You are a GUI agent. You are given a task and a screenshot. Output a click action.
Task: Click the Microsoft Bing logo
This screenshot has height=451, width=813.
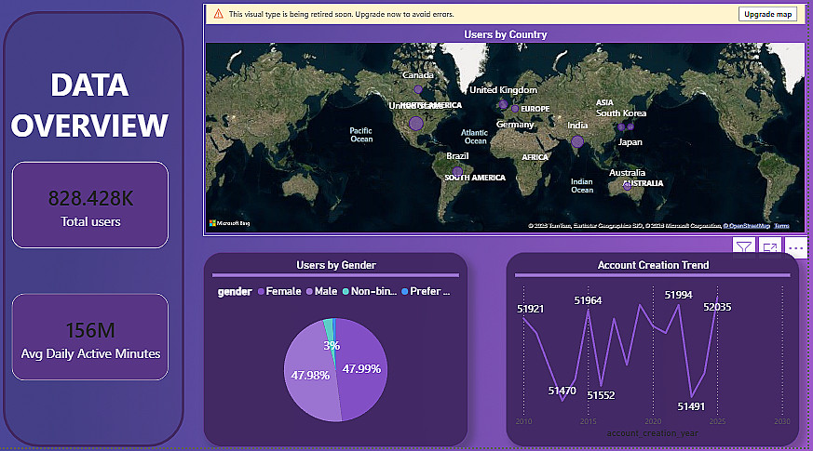coord(230,223)
